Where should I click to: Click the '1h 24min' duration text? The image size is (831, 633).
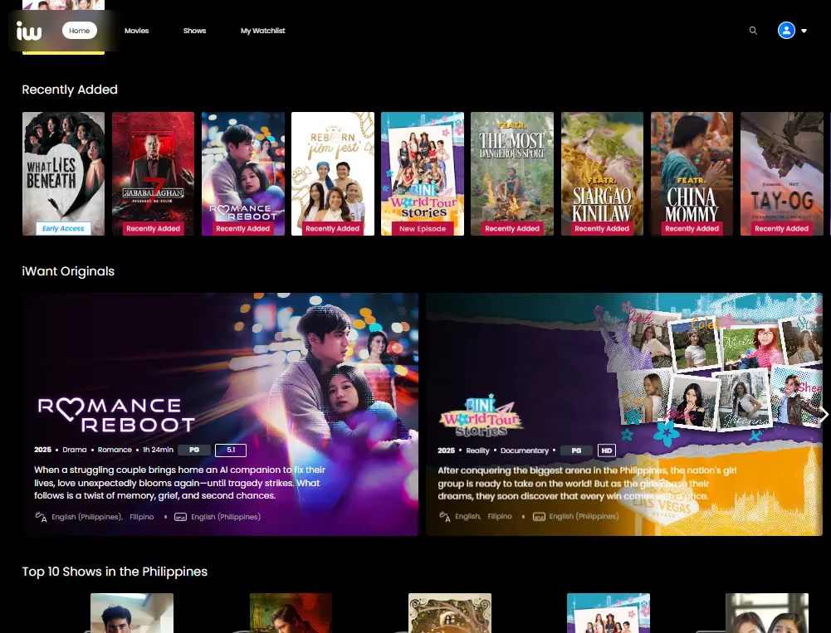(x=158, y=450)
